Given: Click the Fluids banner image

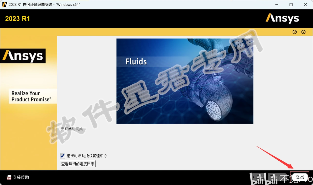Looking at the screenshot, I should click(185, 81).
